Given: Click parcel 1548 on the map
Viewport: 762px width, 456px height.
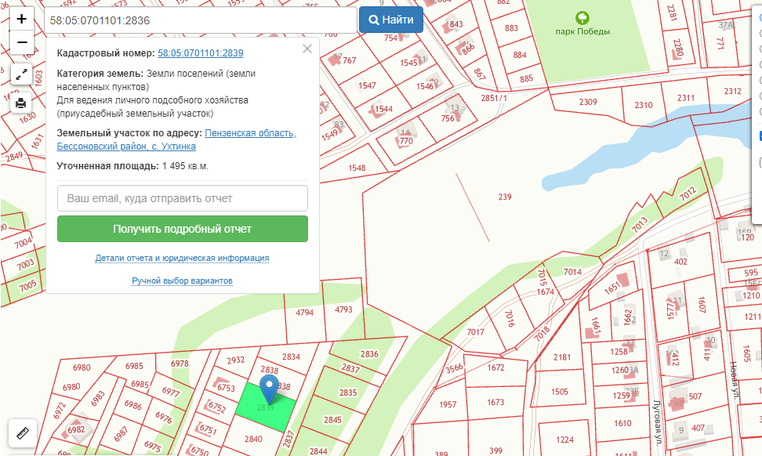Looking at the screenshot, I should point(357,168).
